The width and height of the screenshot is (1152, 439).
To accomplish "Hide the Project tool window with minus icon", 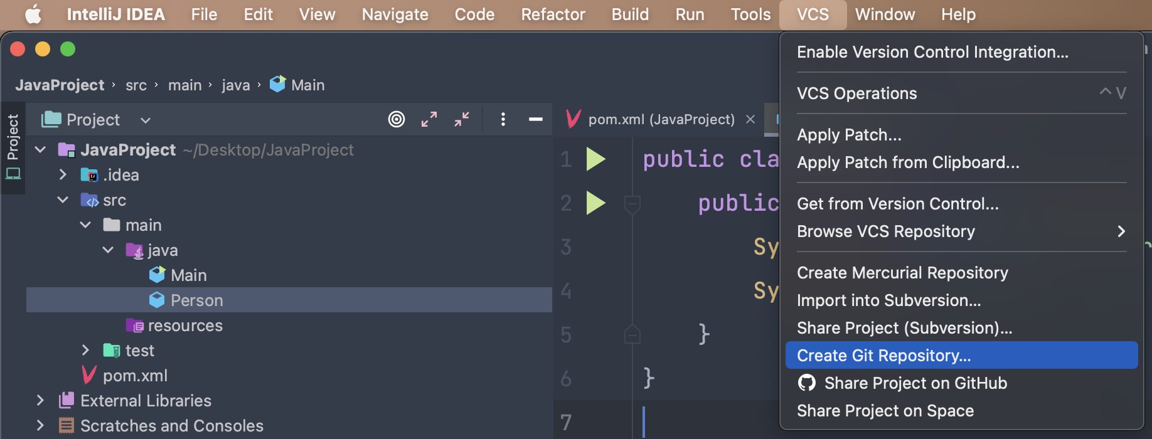I will pyautogui.click(x=536, y=119).
